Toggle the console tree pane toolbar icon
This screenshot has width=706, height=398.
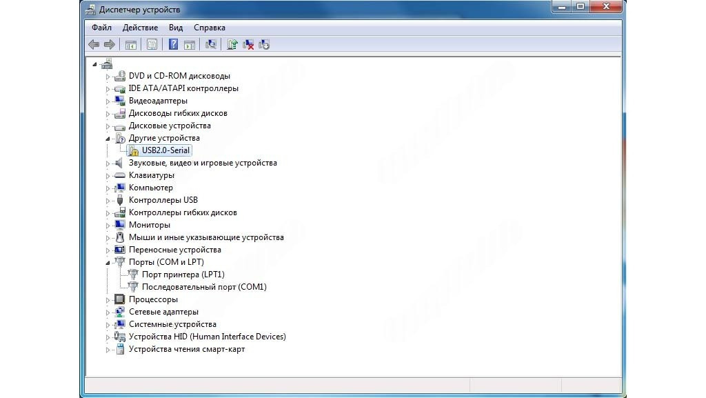tap(130, 45)
